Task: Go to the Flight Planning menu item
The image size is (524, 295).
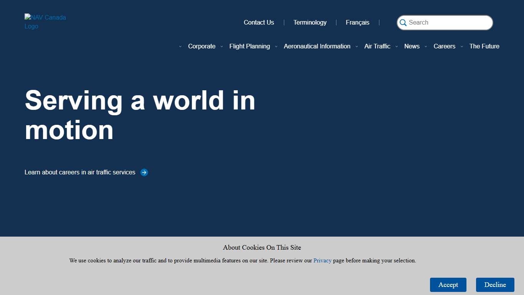Action: click(249, 46)
